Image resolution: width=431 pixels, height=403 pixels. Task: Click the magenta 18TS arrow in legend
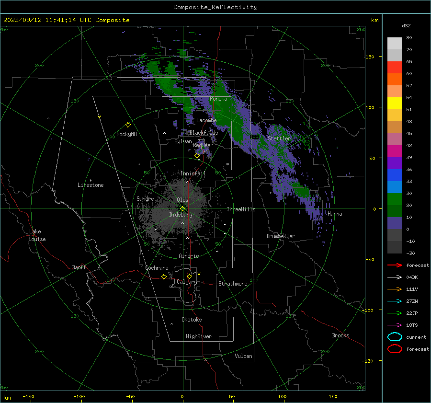[x=395, y=325]
